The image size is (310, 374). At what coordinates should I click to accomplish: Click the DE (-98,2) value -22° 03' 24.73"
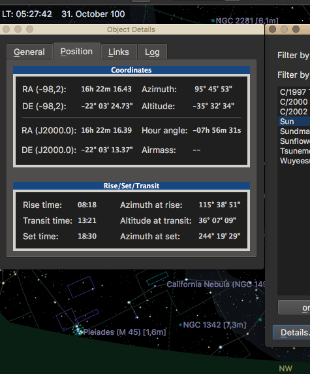tap(107, 106)
